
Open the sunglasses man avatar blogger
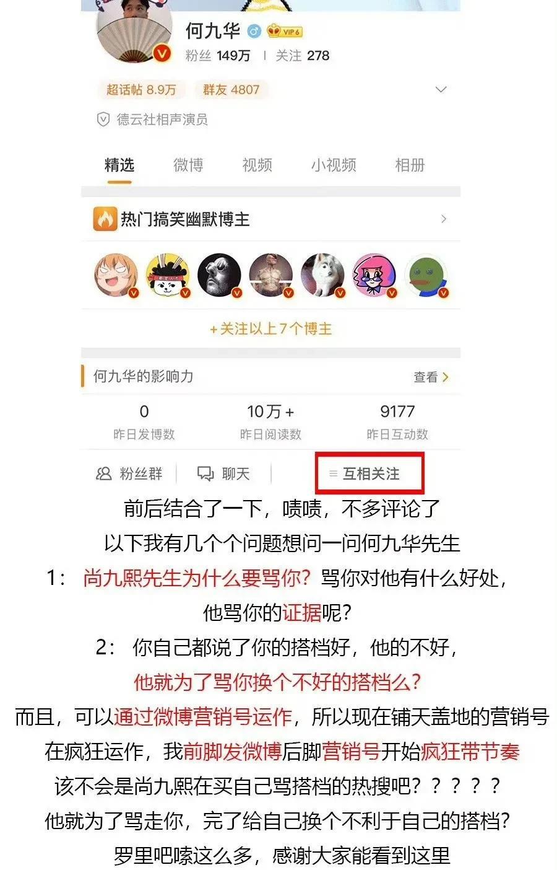click(219, 275)
